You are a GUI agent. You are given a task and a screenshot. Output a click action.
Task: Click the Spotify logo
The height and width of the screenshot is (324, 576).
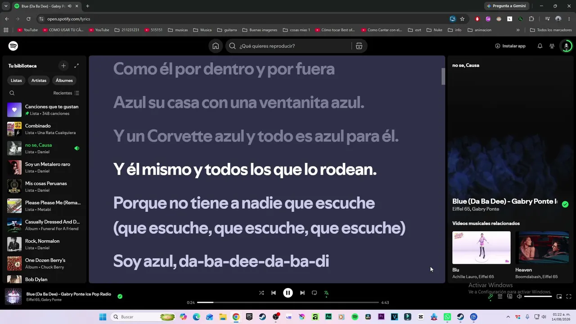pyautogui.click(x=13, y=46)
